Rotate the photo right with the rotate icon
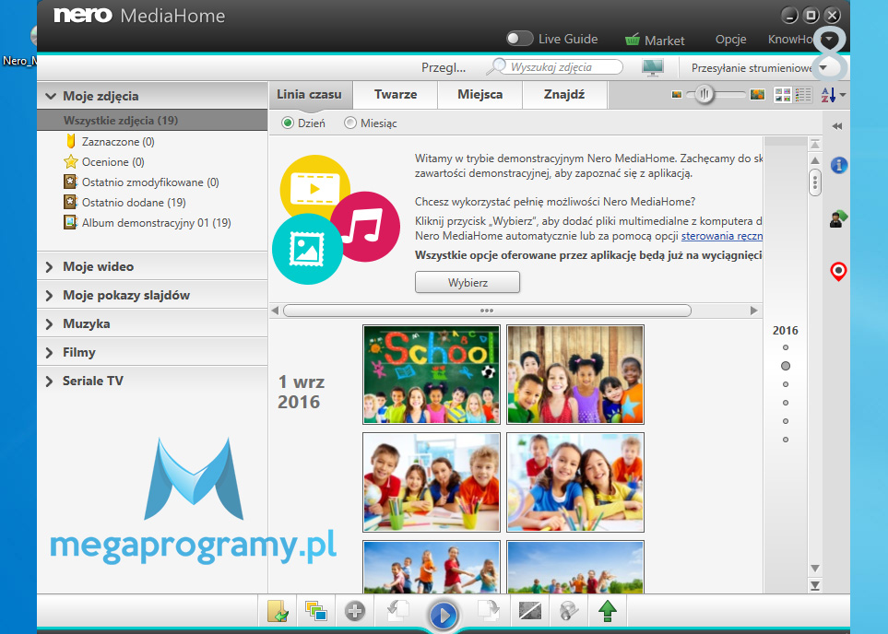The width and height of the screenshot is (888, 634). click(488, 611)
